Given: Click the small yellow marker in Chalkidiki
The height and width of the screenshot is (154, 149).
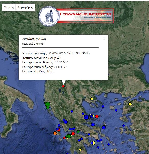Looking at the screenshot, I should [91, 99].
